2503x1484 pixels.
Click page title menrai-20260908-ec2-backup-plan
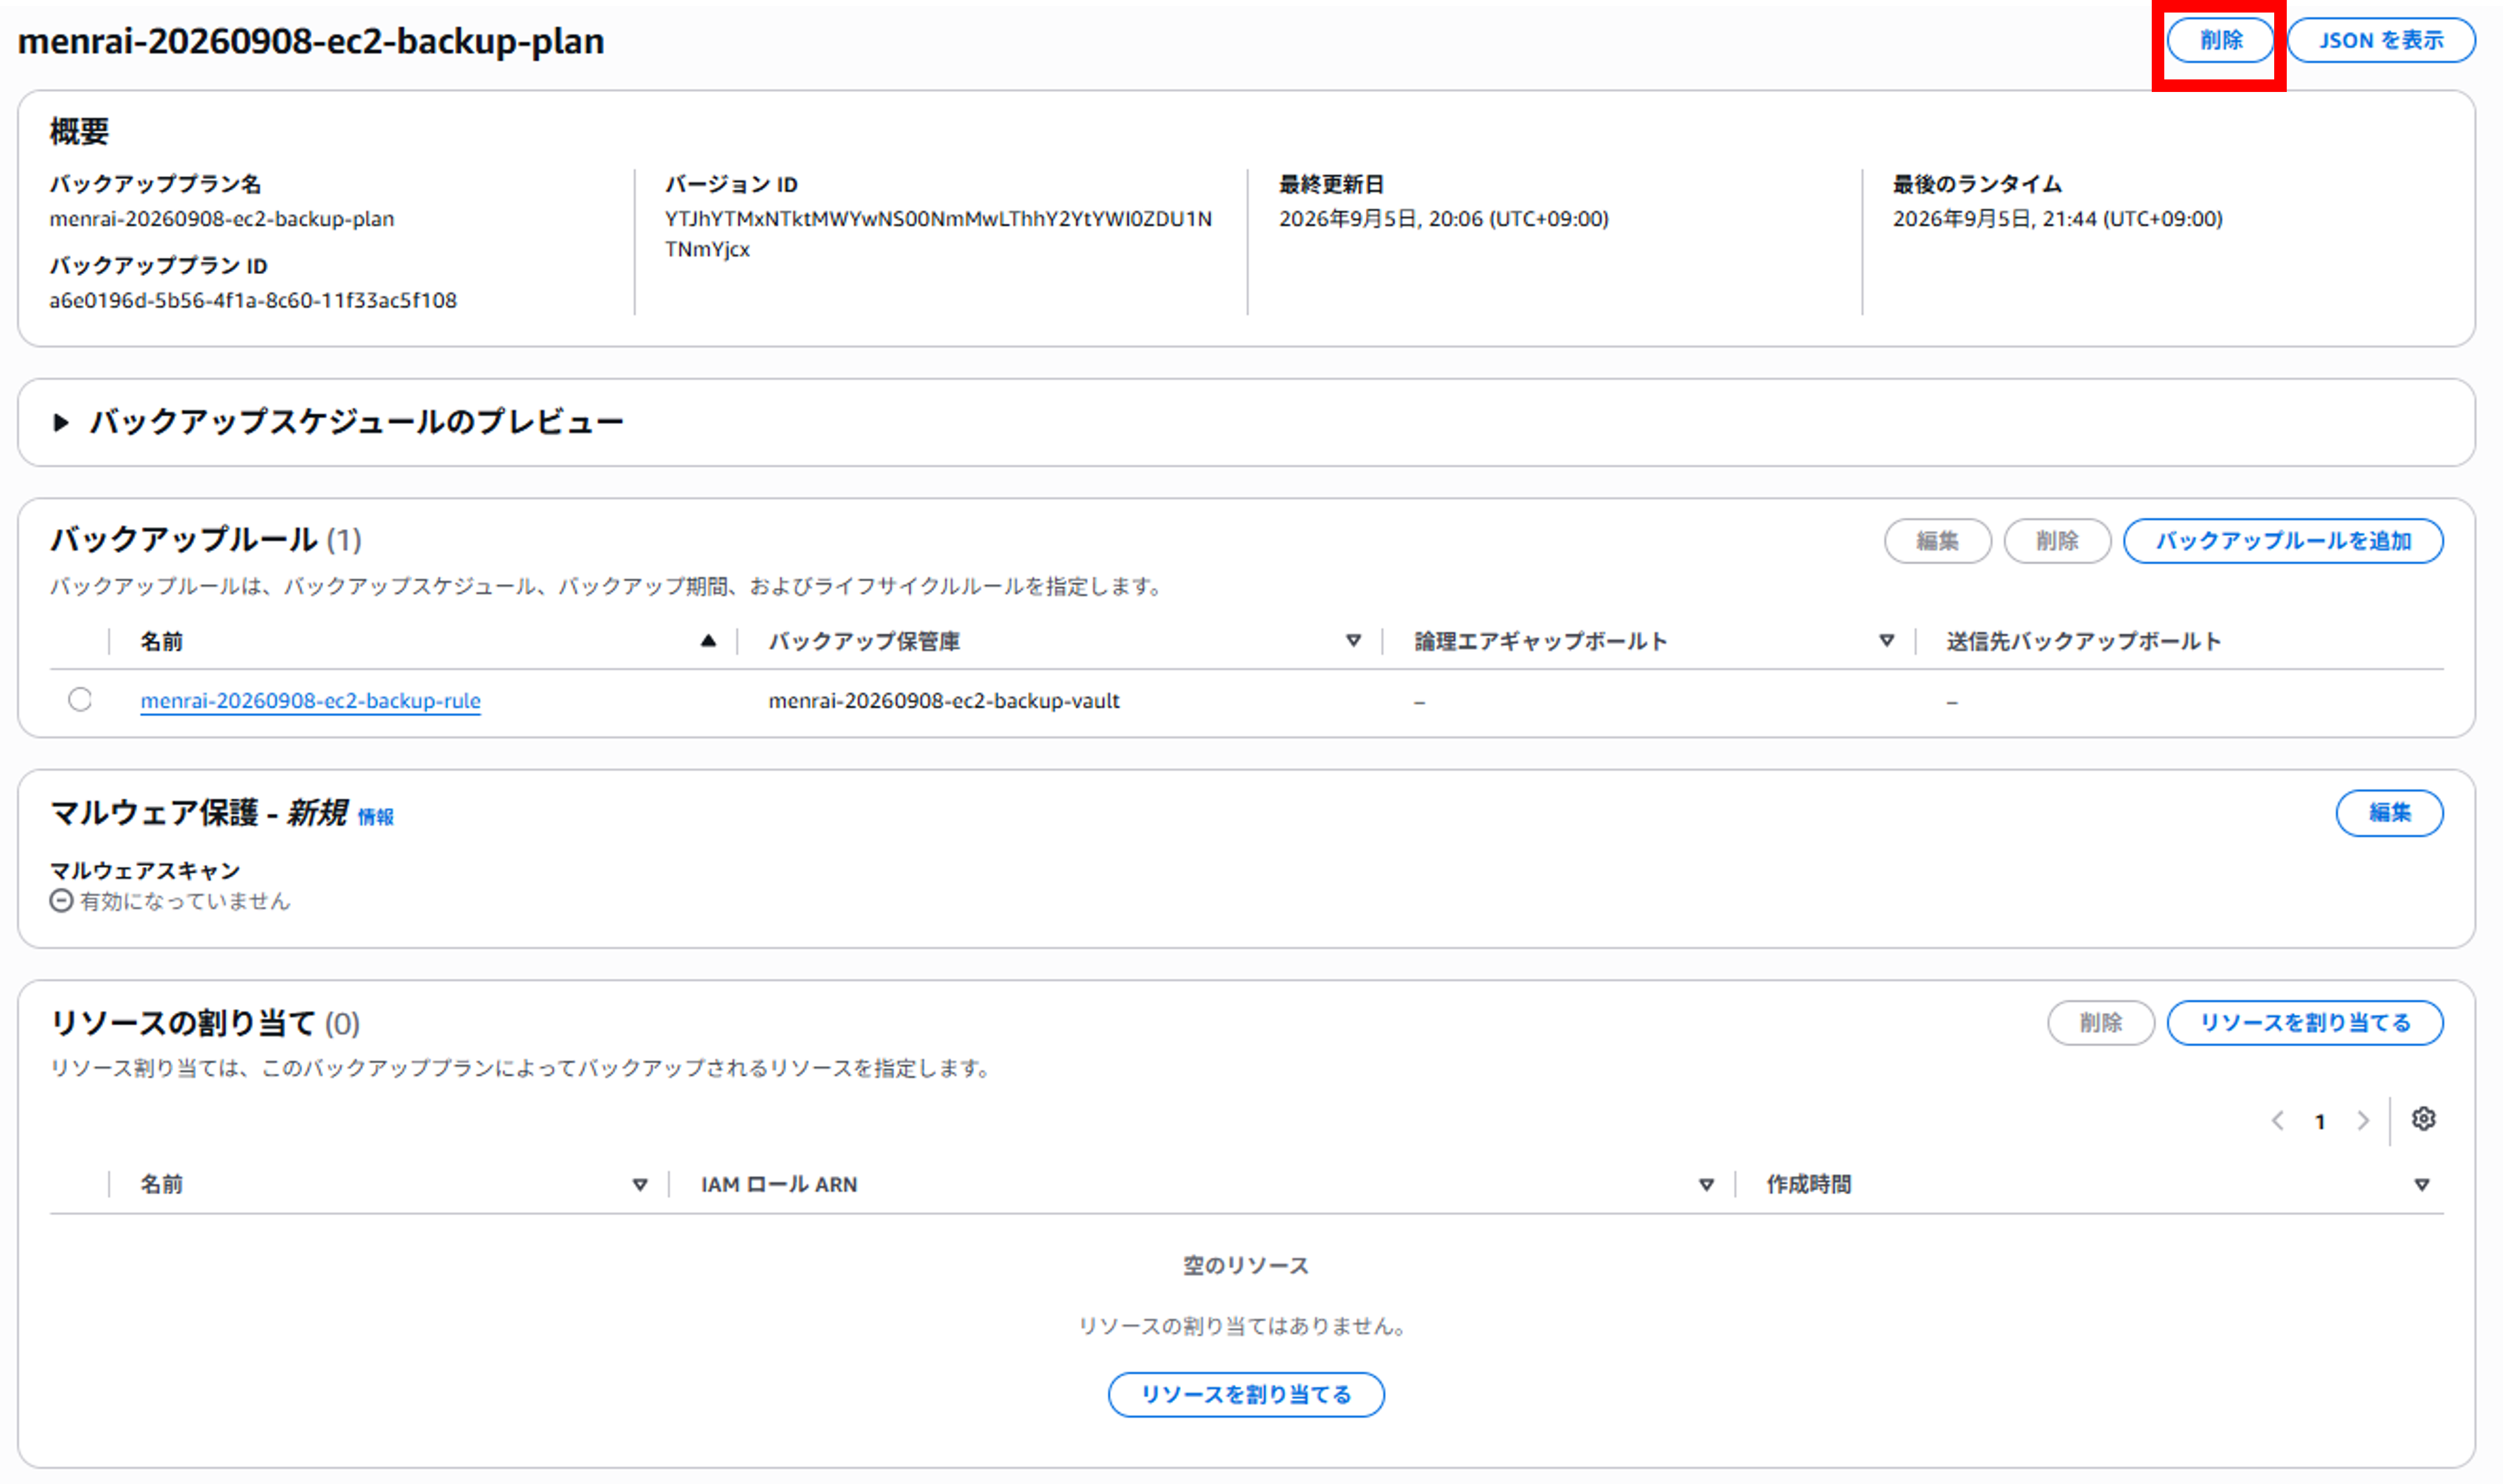point(311,41)
